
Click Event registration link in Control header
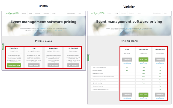tap(71, 13)
